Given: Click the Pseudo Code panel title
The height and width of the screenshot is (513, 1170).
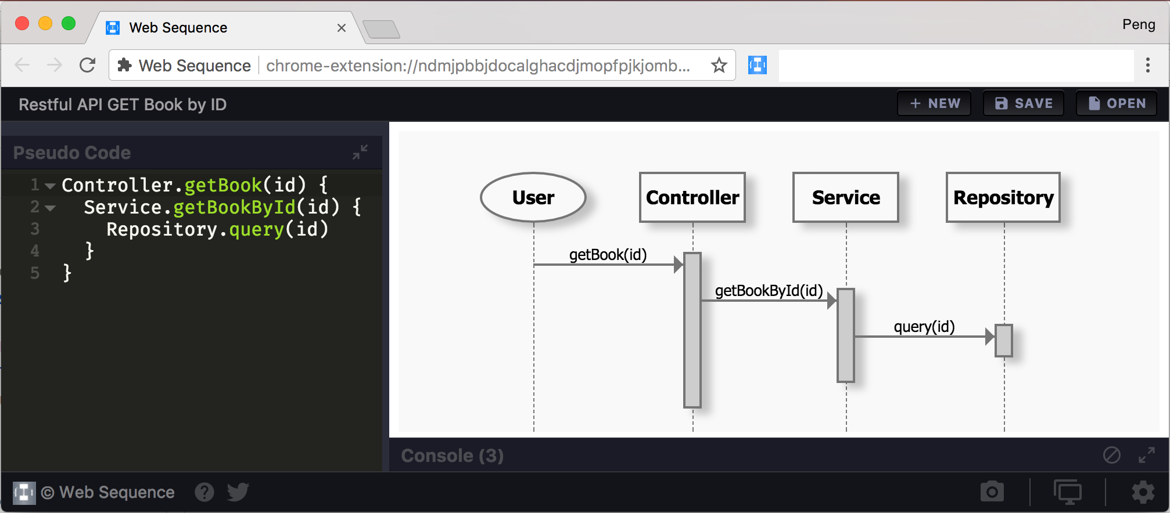Looking at the screenshot, I should coord(72,153).
